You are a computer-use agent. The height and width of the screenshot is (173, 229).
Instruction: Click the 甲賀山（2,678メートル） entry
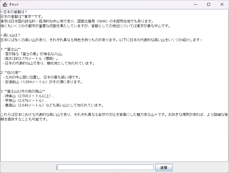click(x=26, y=100)
